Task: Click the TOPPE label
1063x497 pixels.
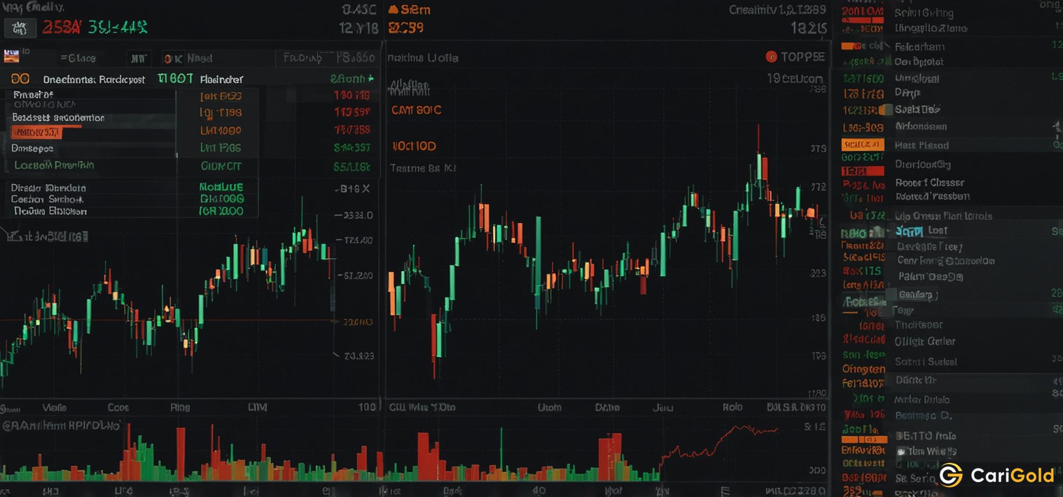Action: 802,57
